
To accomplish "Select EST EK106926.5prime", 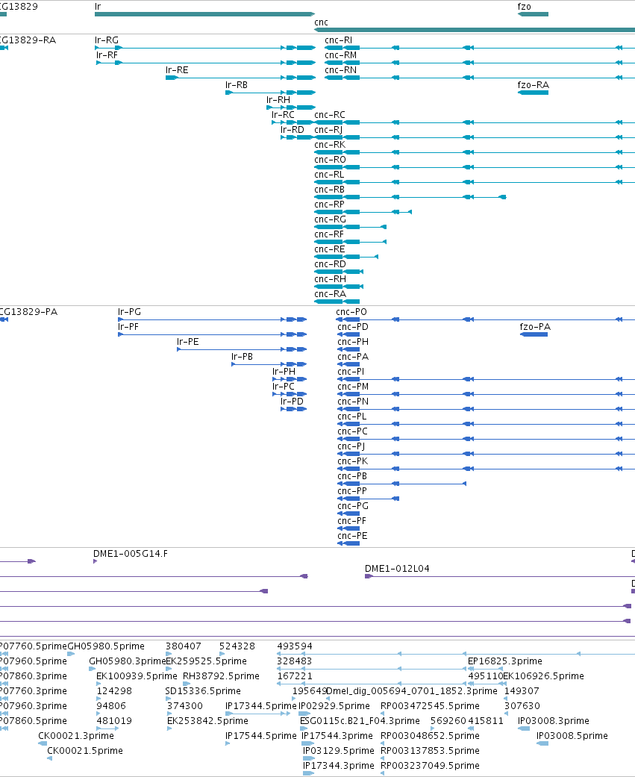I will pyautogui.click(x=504, y=684).
